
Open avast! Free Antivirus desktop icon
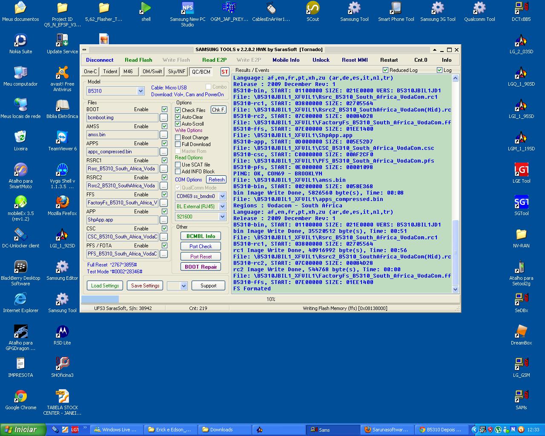[x=62, y=79]
